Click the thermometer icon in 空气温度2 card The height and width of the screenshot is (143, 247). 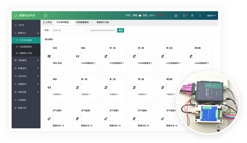click(78, 118)
